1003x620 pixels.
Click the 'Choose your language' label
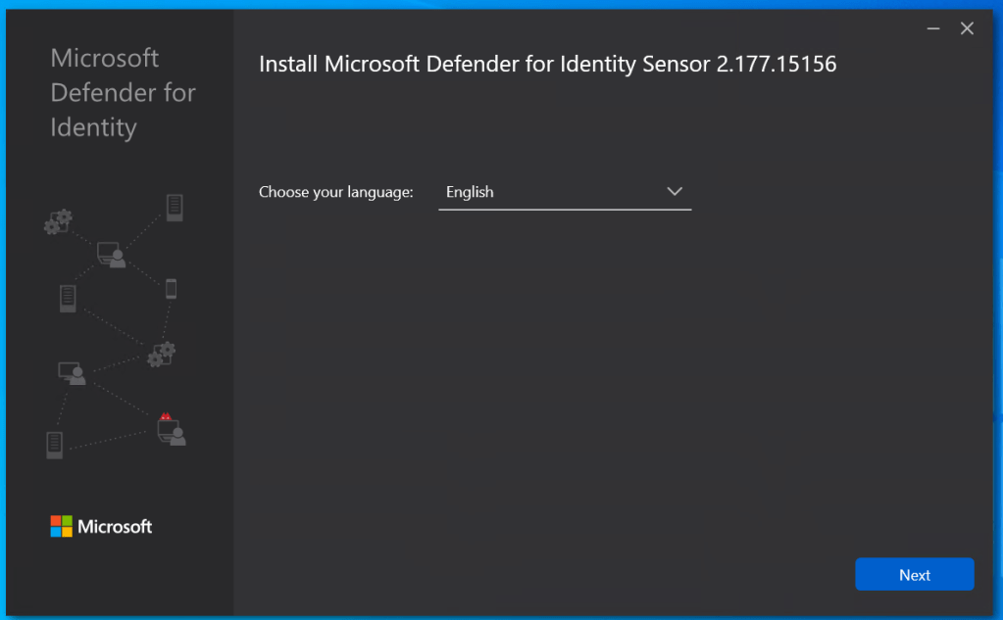[335, 192]
